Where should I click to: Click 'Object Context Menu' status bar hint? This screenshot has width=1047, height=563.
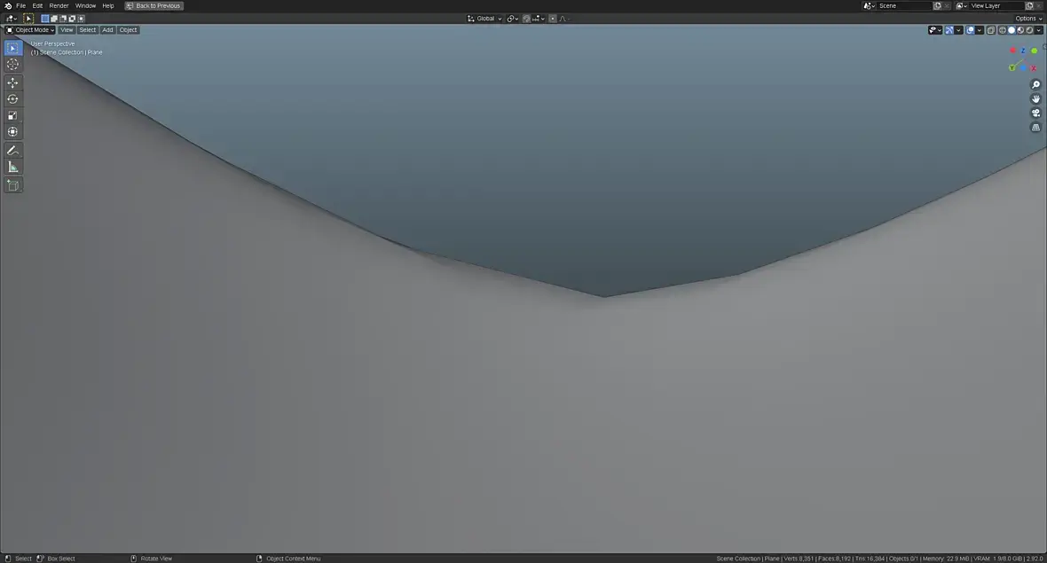pos(293,559)
